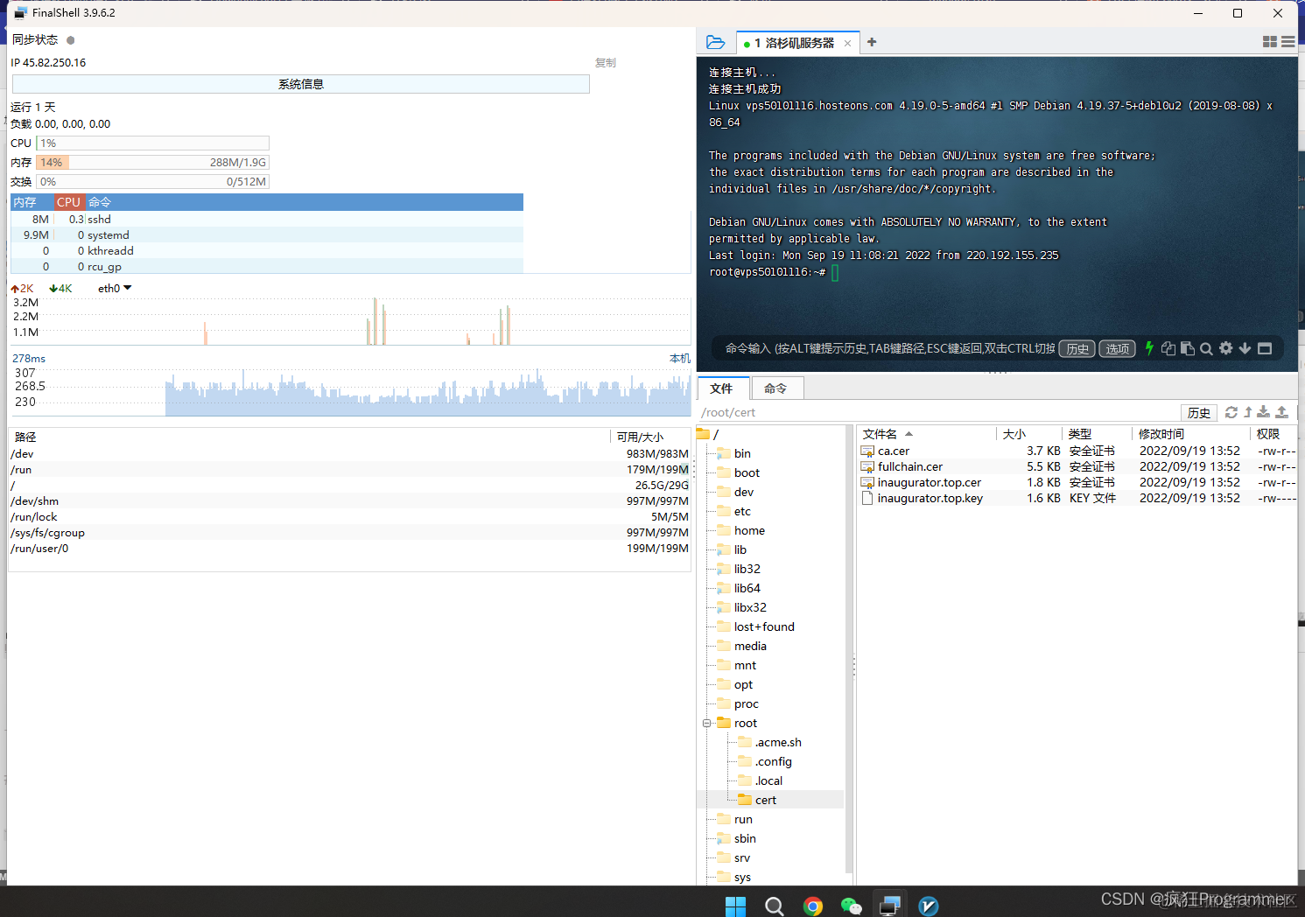The width and height of the screenshot is (1305, 917).
Task: Select the /dev/shm disk row
Action: tap(350, 501)
